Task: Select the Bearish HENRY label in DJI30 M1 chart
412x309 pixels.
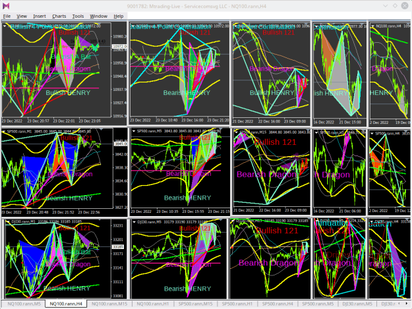Action: click(67, 289)
